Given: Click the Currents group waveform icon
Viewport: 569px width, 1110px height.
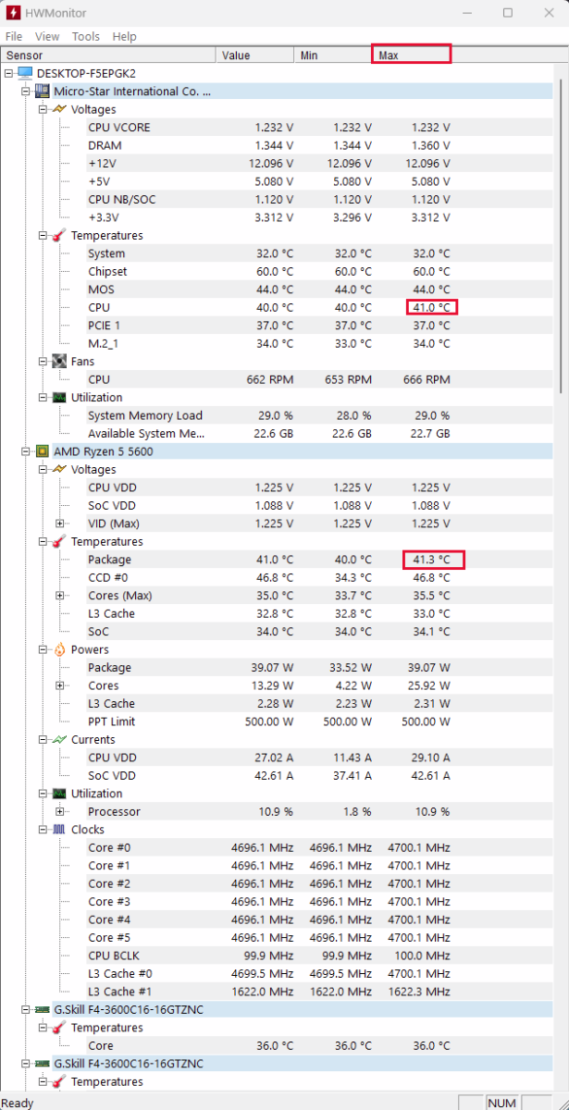Looking at the screenshot, I should pos(58,739).
